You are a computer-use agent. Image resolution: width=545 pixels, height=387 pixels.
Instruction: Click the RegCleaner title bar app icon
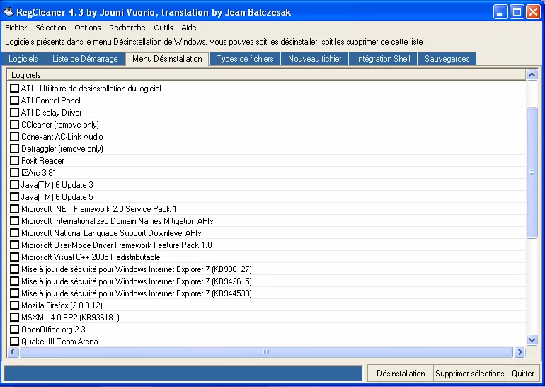click(8, 12)
